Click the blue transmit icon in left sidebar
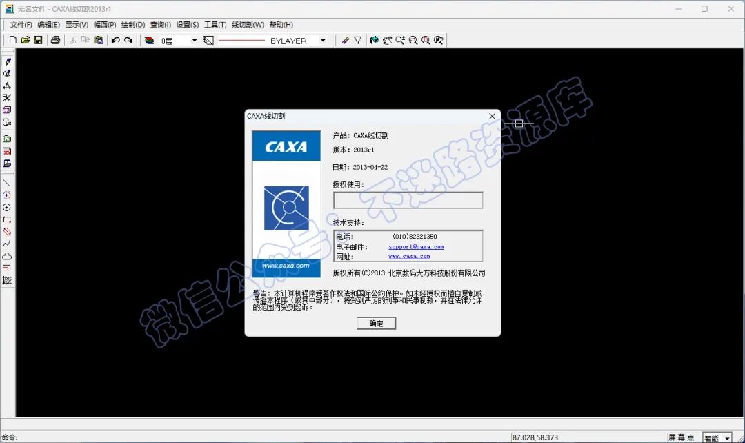 pos(7,164)
